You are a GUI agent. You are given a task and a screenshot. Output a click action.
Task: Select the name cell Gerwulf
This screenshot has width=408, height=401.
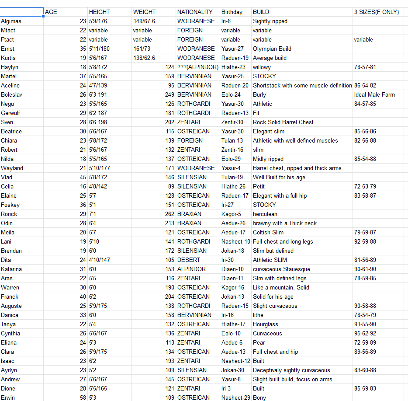click(21, 113)
